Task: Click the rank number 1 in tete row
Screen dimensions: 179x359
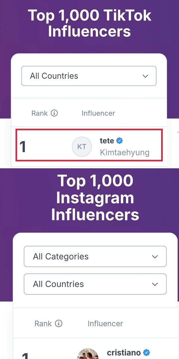Action: coord(23,147)
